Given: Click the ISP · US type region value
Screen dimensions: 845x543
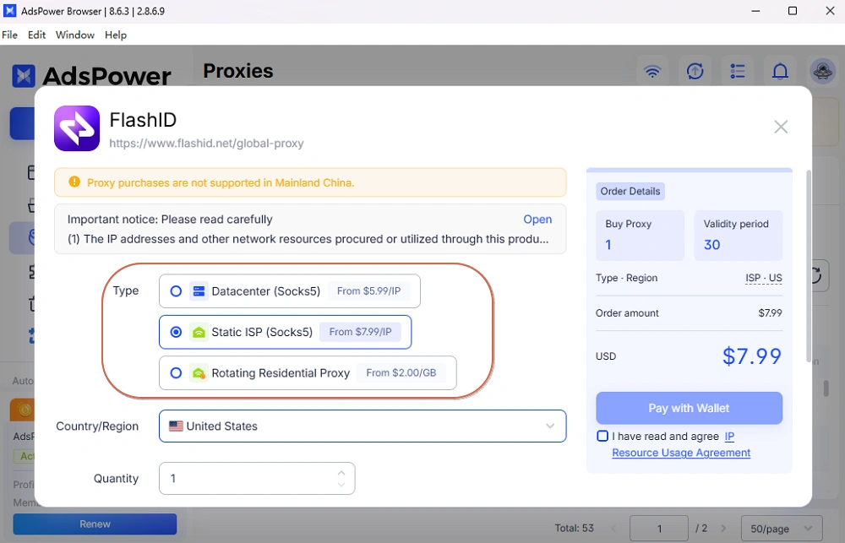Looking at the screenshot, I should point(763,278).
